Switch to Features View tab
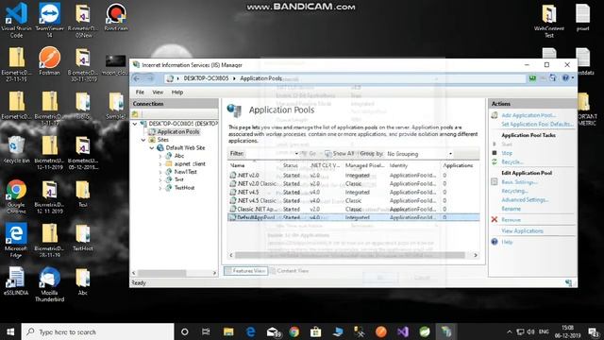Viewport: 604px width, 340px height. (245, 271)
